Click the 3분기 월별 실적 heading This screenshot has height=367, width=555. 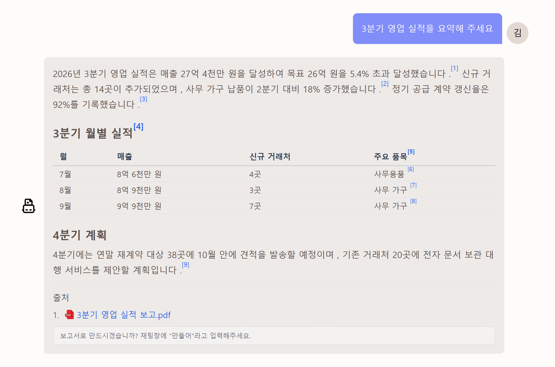[93, 133]
